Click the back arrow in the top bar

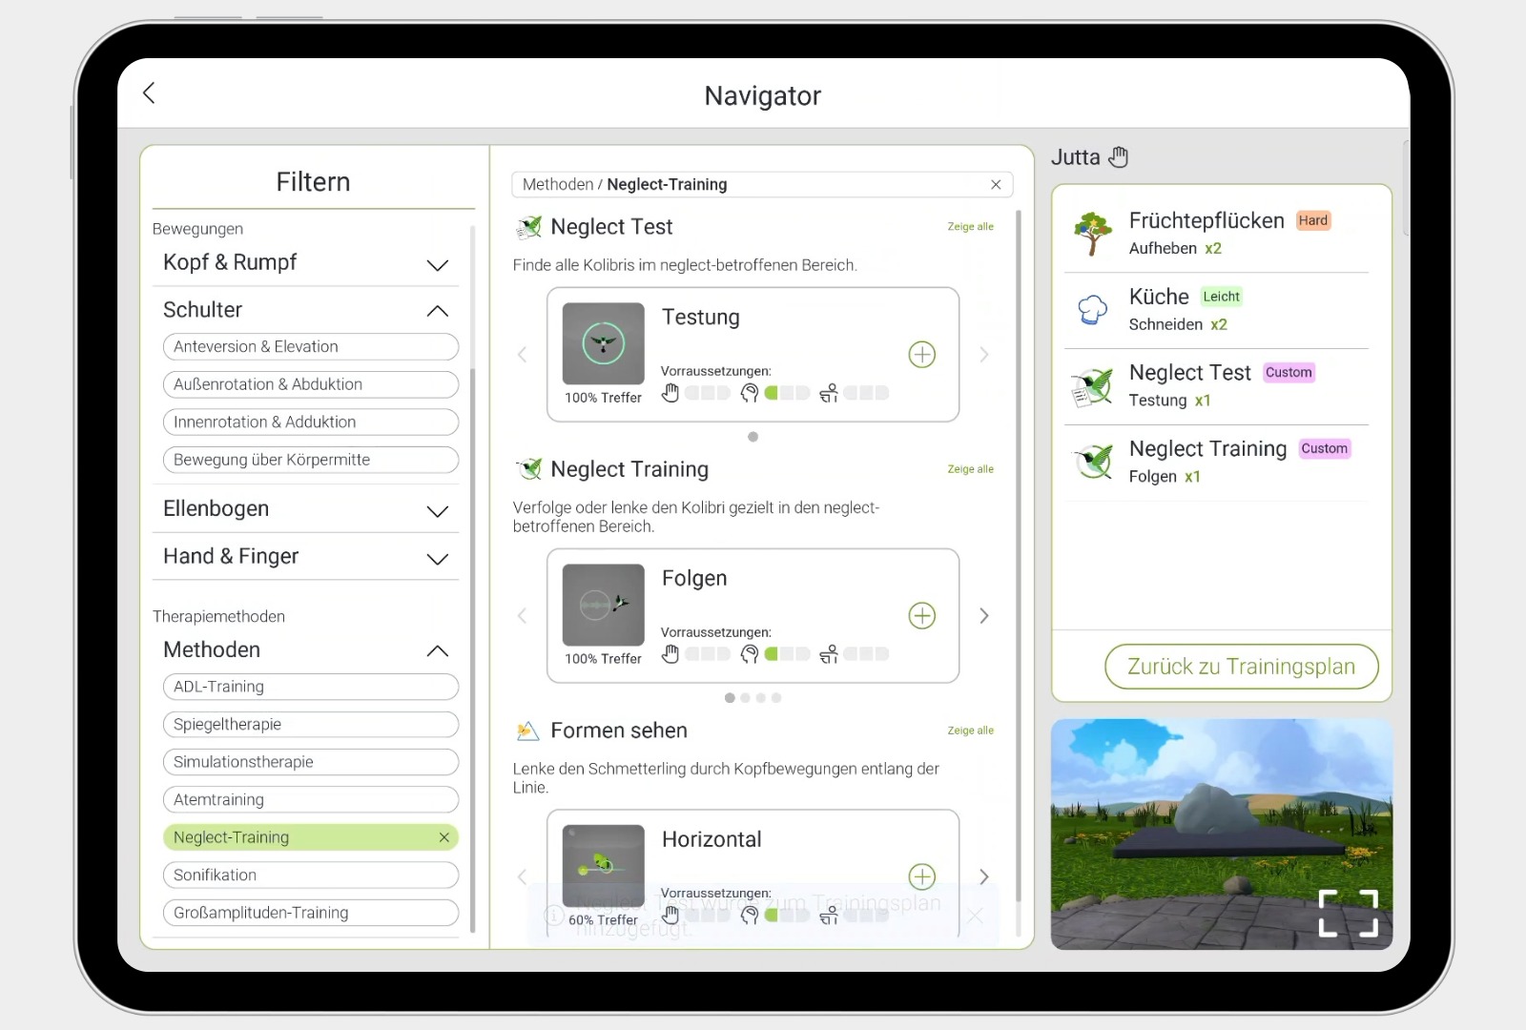coord(149,93)
